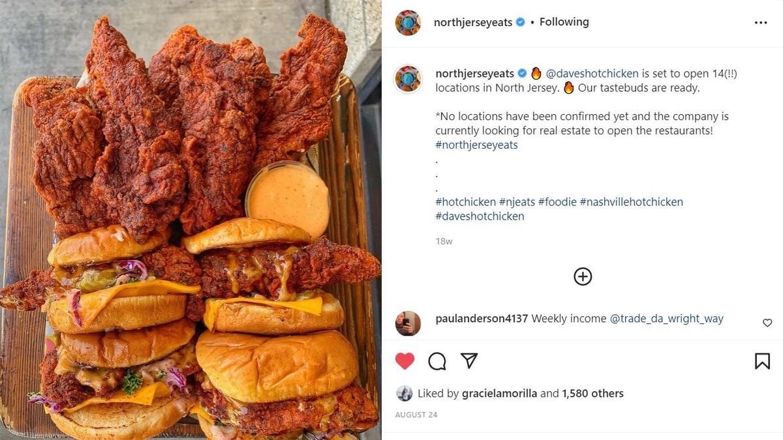Screen dimensions: 783x440
Task: Open the @trade_da_wright_way mention
Action: coord(666,319)
